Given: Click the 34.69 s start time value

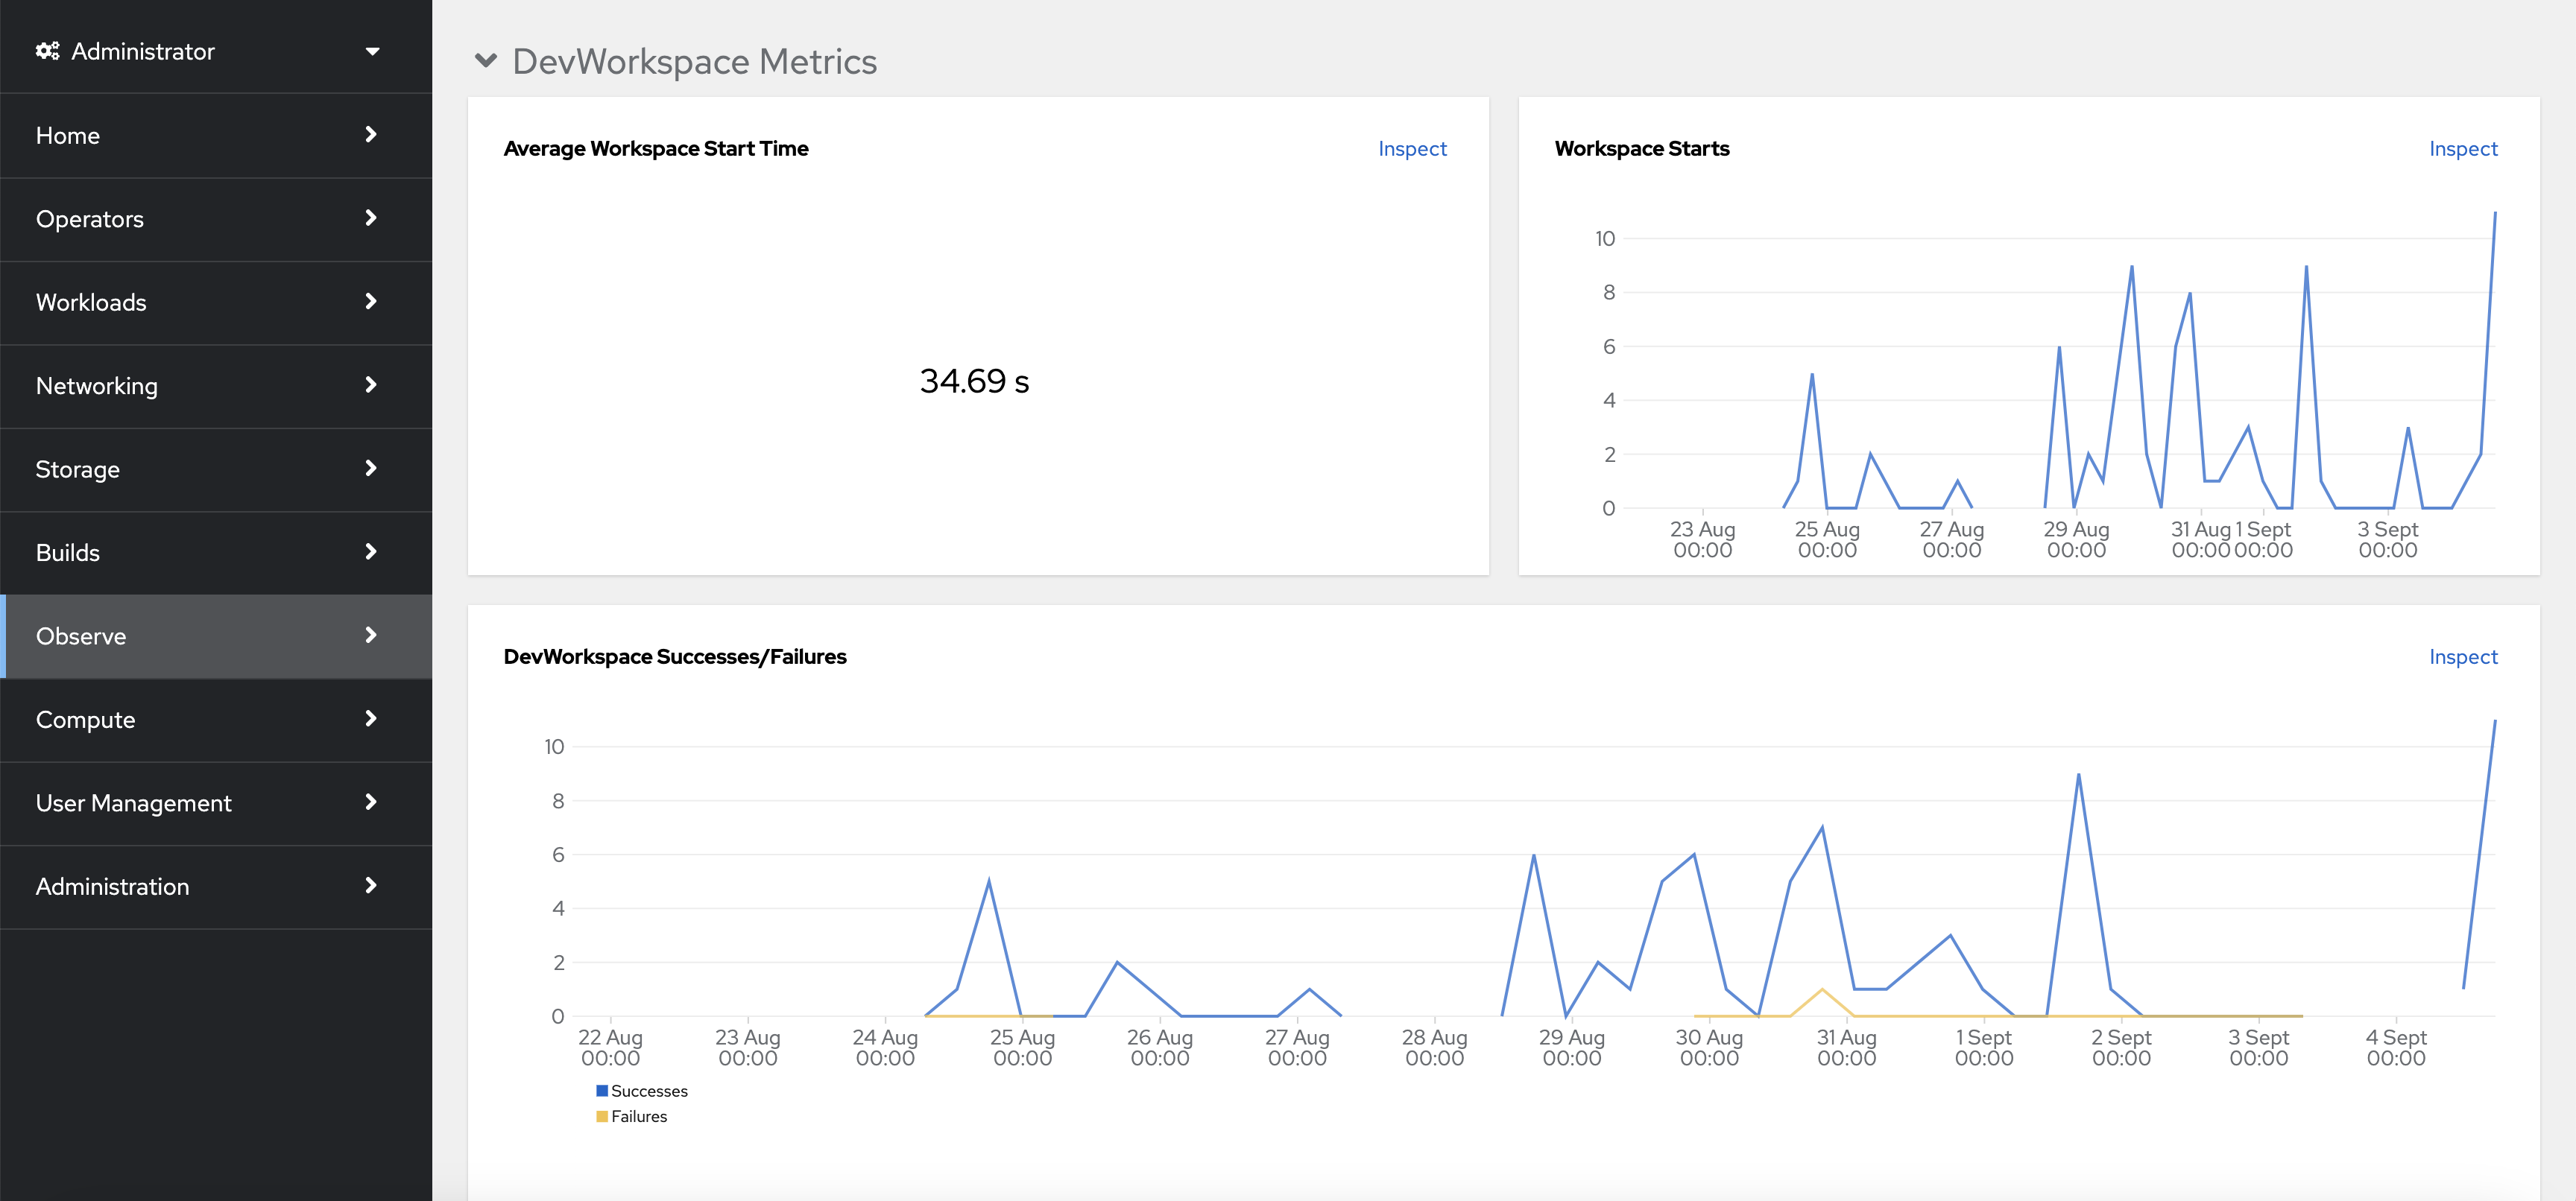Looking at the screenshot, I should coord(974,381).
